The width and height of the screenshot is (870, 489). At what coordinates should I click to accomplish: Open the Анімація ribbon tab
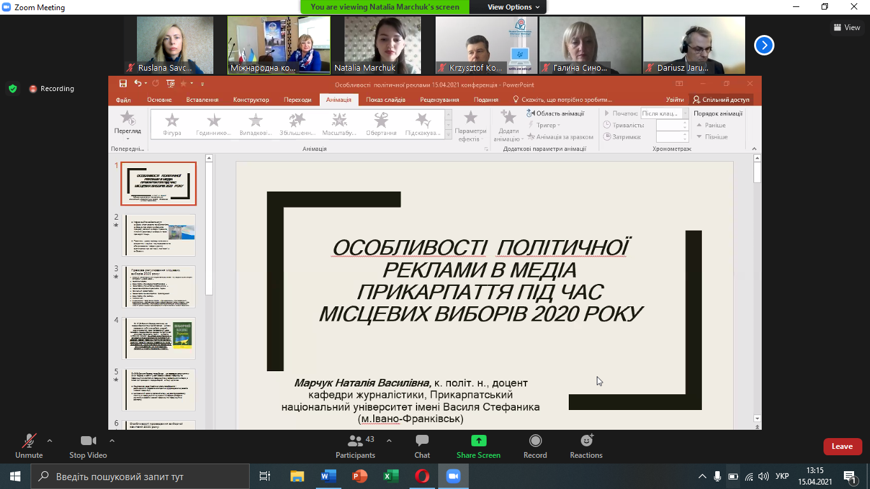(338, 100)
